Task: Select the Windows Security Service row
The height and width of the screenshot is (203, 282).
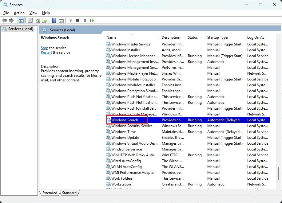Action: tap(188, 126)
